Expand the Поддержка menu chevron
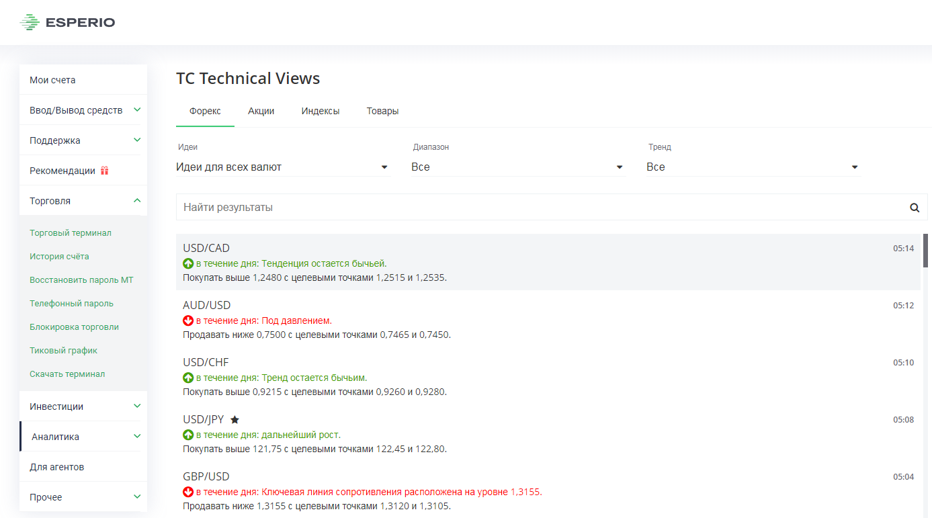 tap(137, 140)
